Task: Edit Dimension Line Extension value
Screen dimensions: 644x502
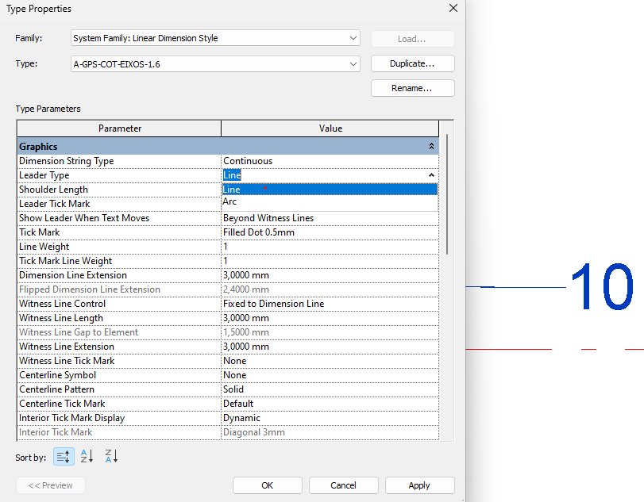Action: click(330, 275)
